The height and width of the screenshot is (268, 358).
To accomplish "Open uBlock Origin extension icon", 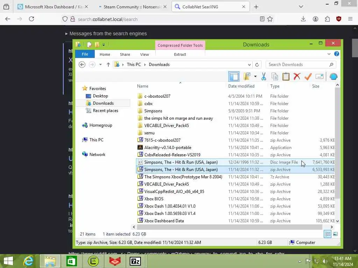I will (338, 19).
